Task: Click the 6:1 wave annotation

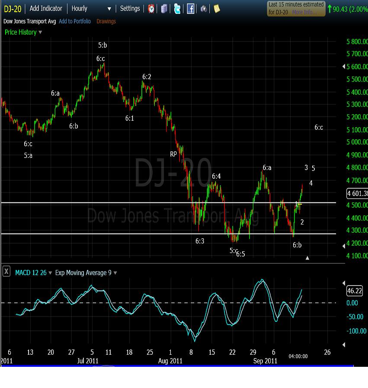Action: point(130,118)
